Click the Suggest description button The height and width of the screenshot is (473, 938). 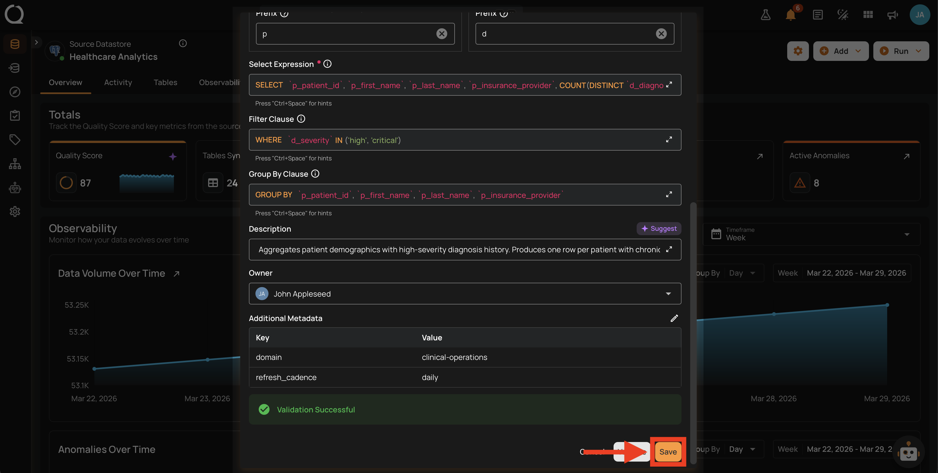coord(659,229)
